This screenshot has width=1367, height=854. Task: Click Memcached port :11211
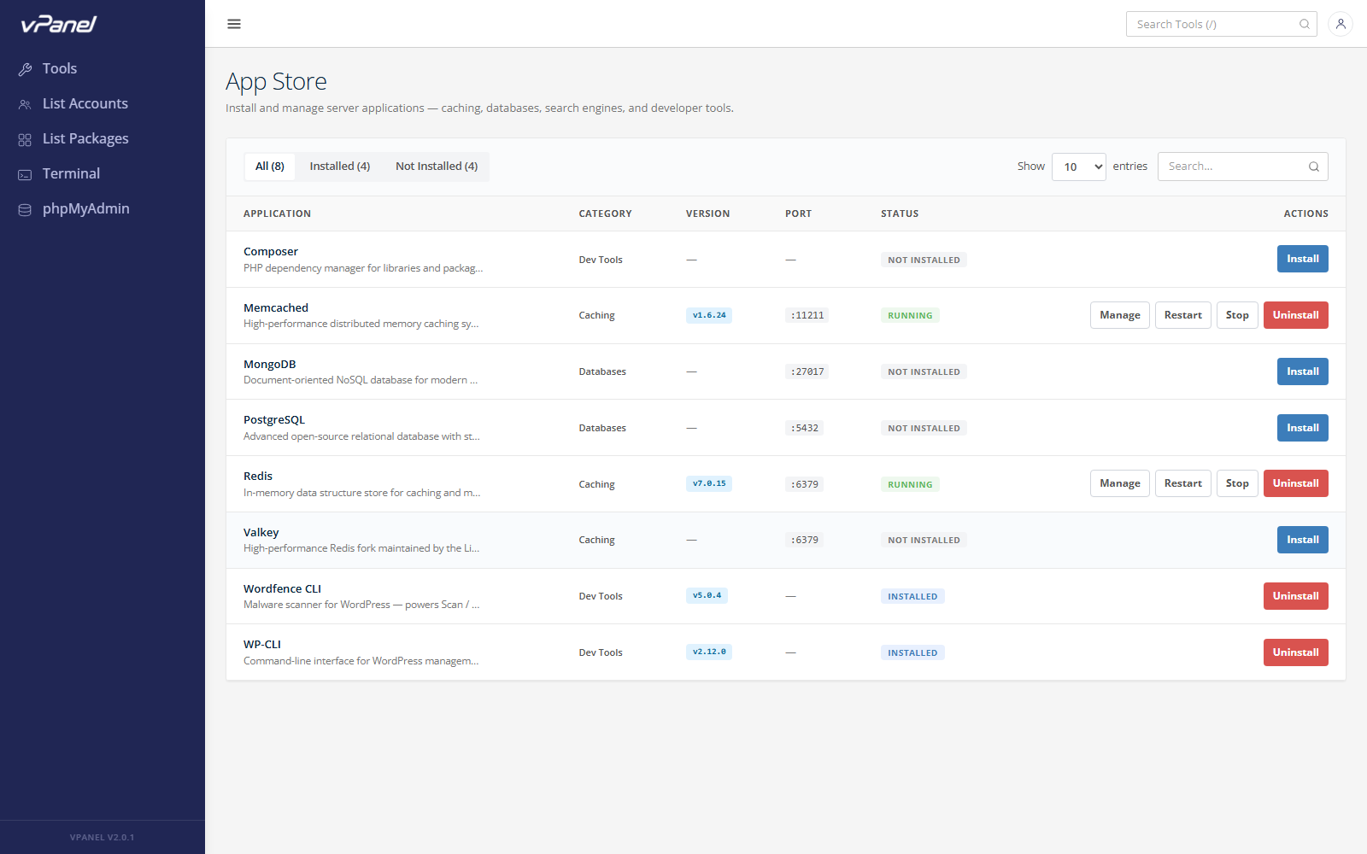[x=807, y=315]
